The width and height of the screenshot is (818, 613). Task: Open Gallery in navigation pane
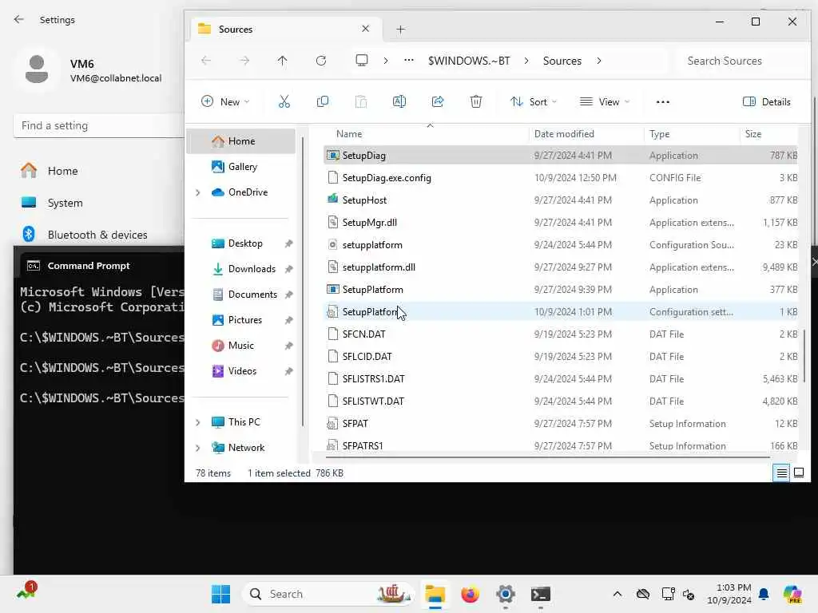point(241,167)
